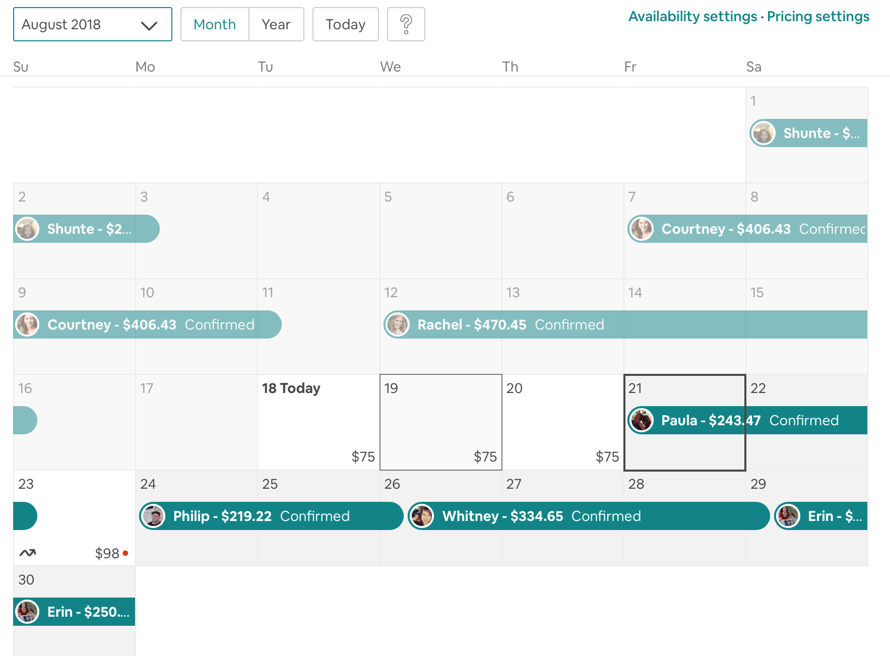
Task: Click Erin's avatar on the 30th
Action: [x=27, y=612]
